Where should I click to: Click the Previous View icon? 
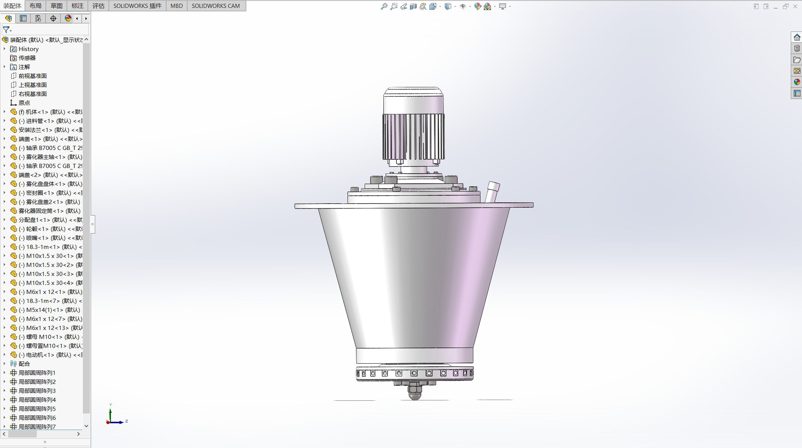coord(403,6)
